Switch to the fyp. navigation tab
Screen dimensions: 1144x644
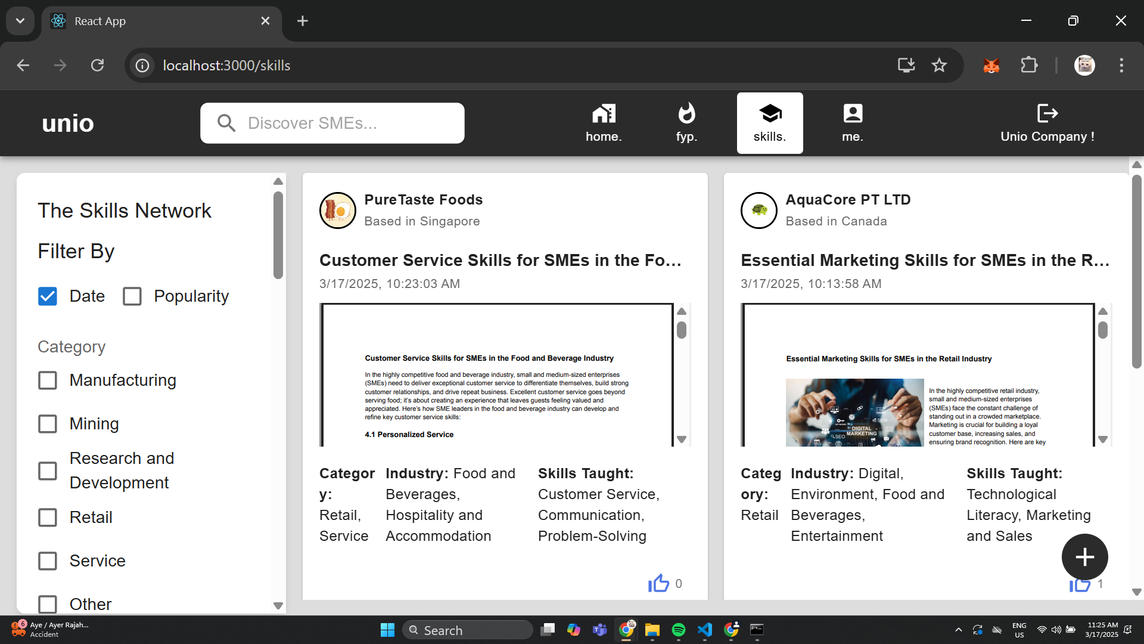click(x=686, y=123)
